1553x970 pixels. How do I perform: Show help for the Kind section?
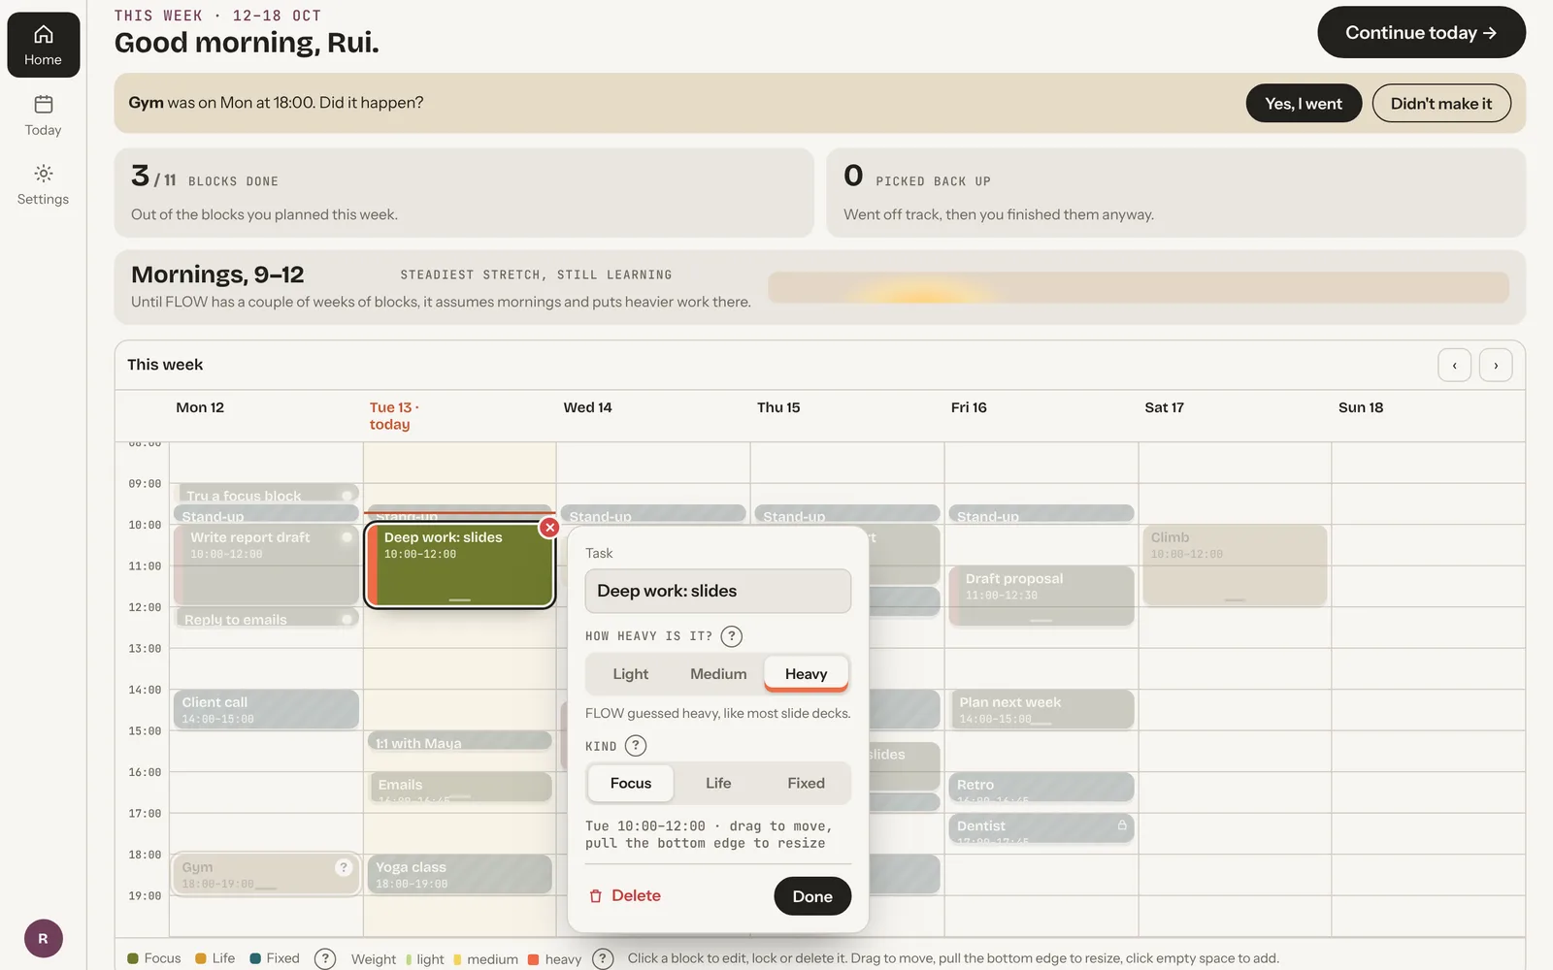(x=636, y=746)
